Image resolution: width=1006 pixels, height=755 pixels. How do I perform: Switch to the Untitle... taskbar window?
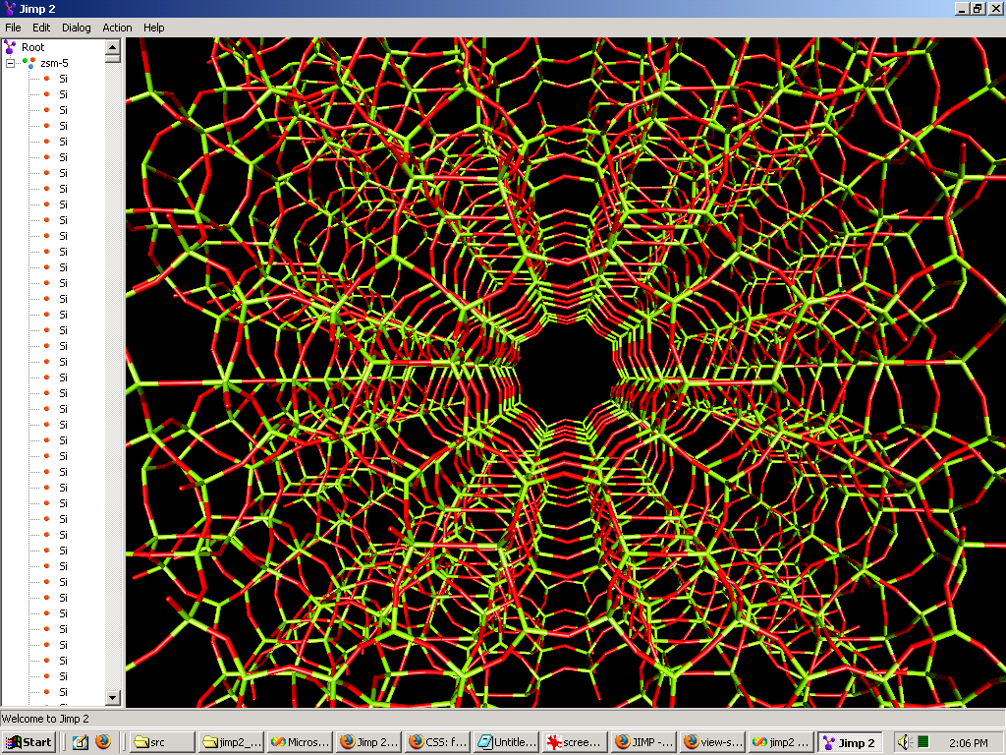pos(507,742)
